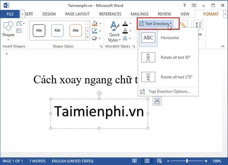The width and height of the screenshot is (228, 165).
Task: Switch to the VIEW tab
Action: click(185, 14)
